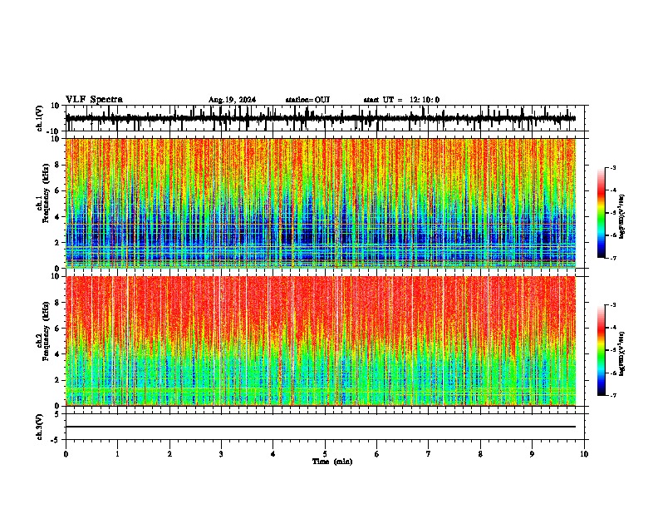Click the "8" minute label on time axis

[480, 454]
